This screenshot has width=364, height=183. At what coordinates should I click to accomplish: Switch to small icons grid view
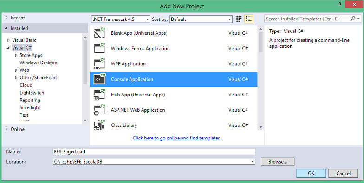pos(239,19)
